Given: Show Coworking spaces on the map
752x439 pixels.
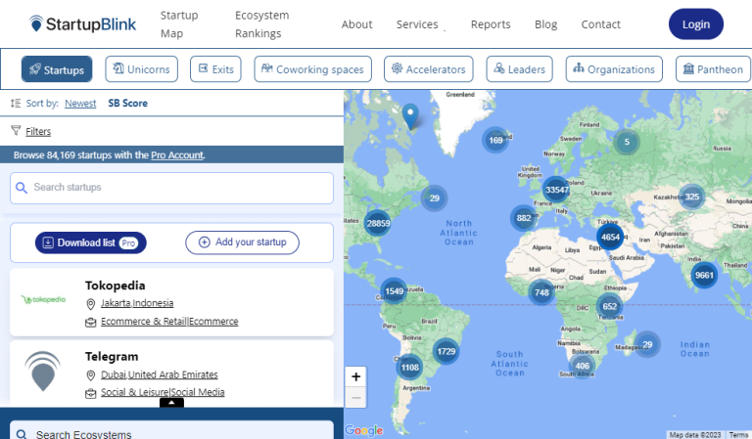Looking at the screenshot, I should (x=312, y=69).
